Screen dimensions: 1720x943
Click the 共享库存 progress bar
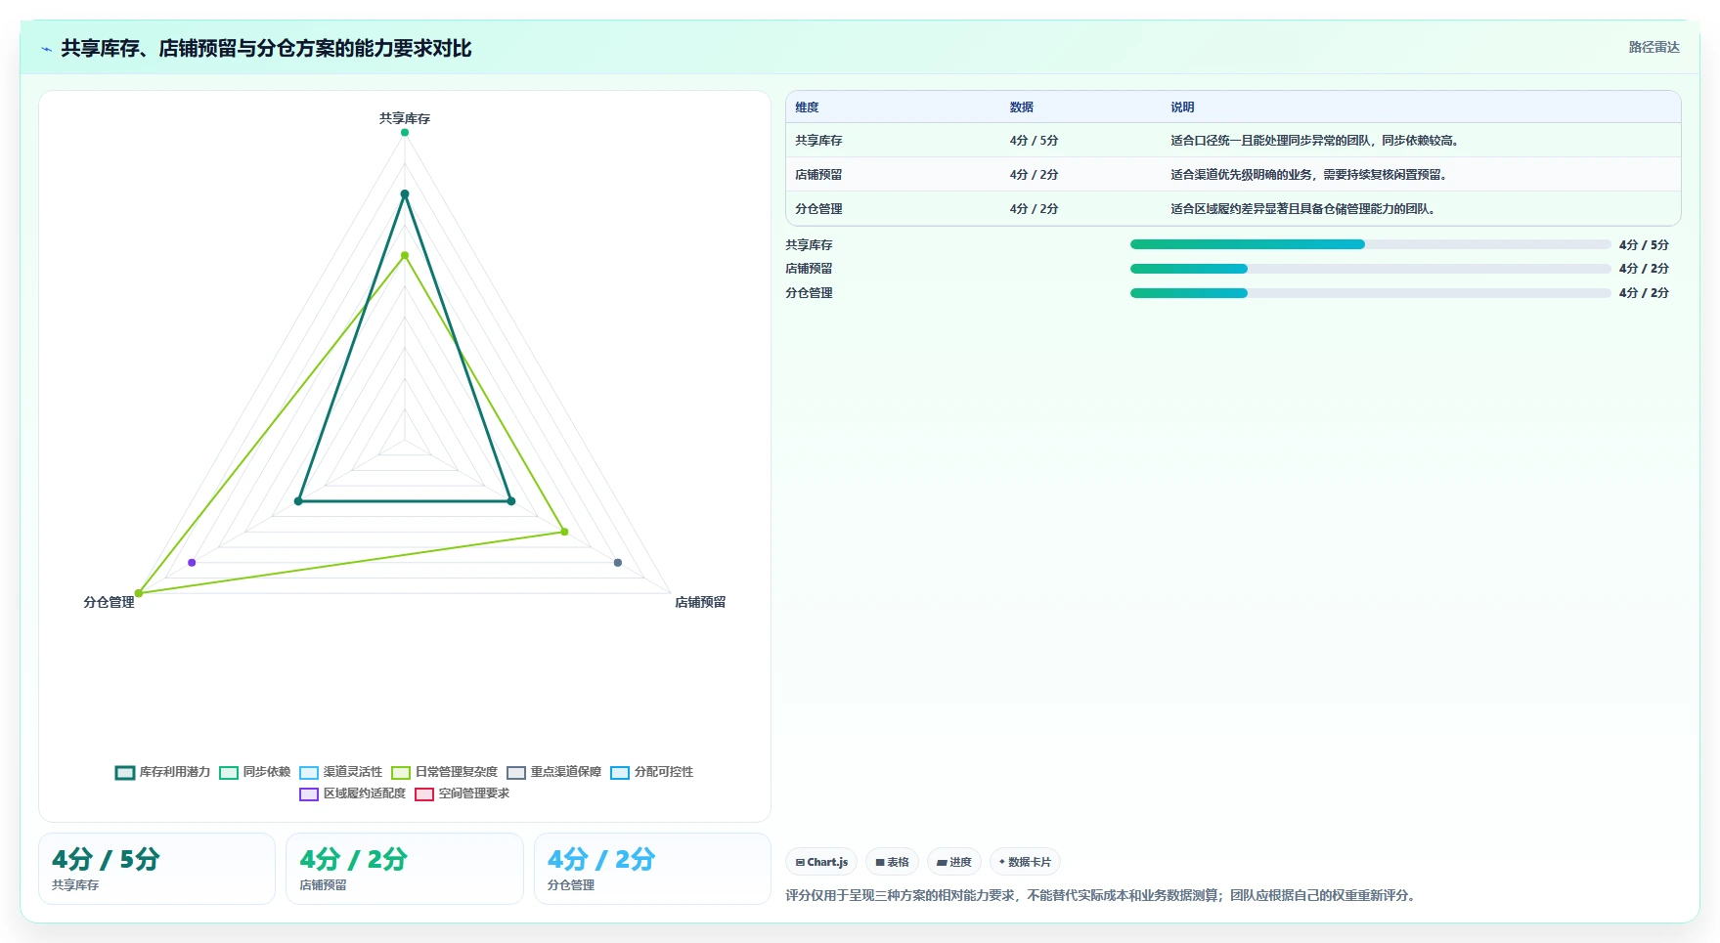(1370, 244)
